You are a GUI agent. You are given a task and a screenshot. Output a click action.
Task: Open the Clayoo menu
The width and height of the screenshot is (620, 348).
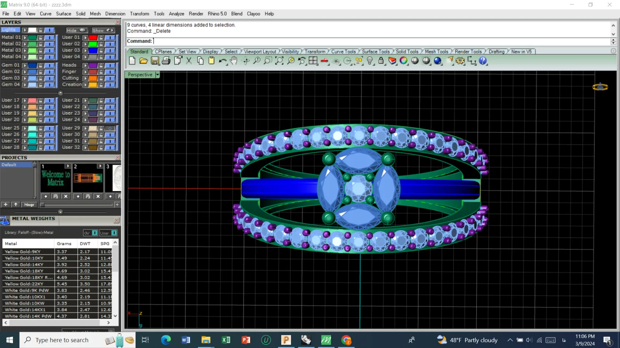point(253,14)
